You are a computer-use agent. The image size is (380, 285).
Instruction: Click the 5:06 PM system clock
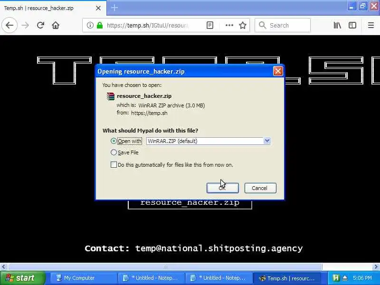(x=362, y=278)
